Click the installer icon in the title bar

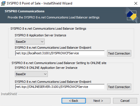pyautogui.click(x=3, y=3)
